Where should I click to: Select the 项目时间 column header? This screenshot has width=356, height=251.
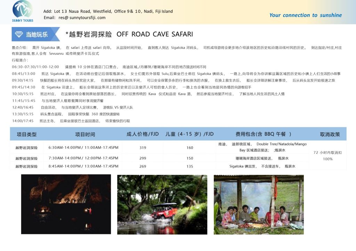[x=85, y=135]
